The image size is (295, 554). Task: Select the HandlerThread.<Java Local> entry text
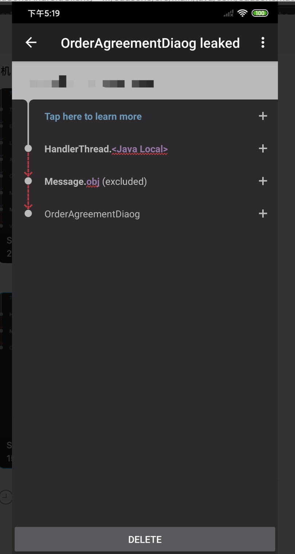[106, 149]
